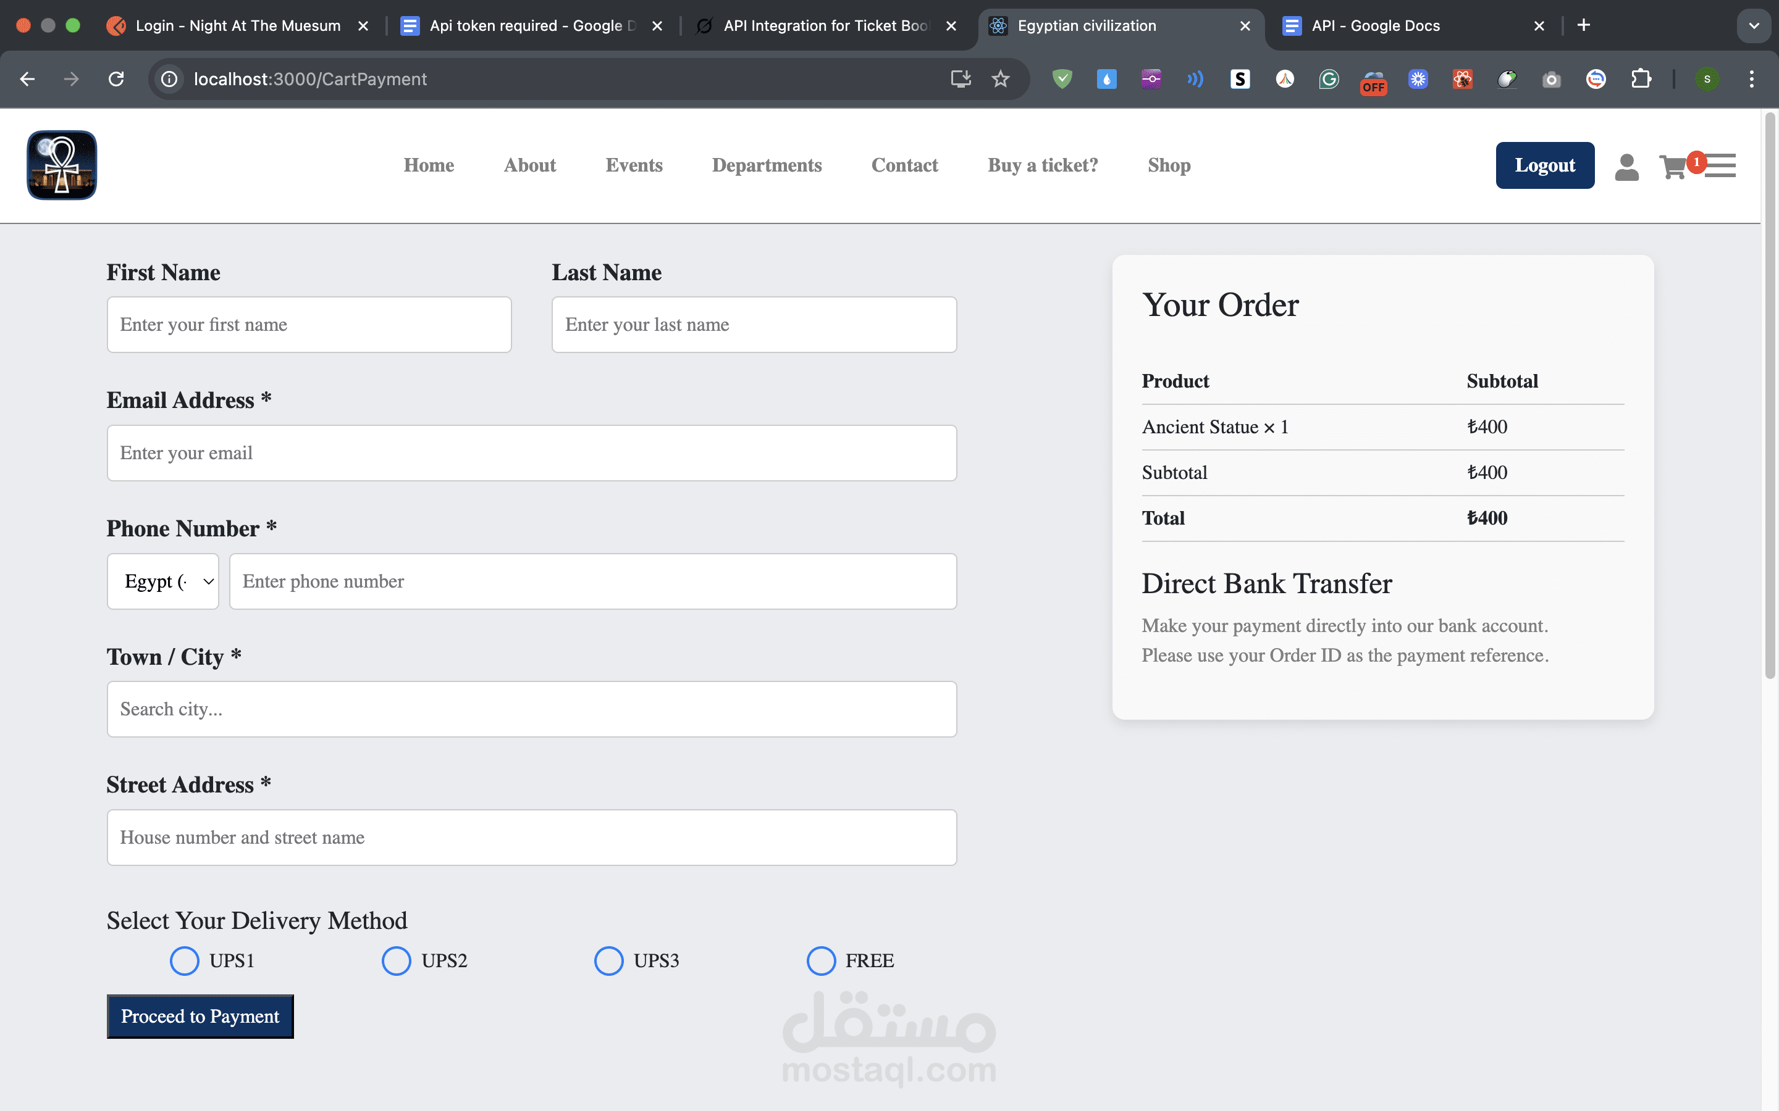This screenshot has height=1111, width=1779.
Task: Click the Your Order heading
Action: coord(1221,305)
